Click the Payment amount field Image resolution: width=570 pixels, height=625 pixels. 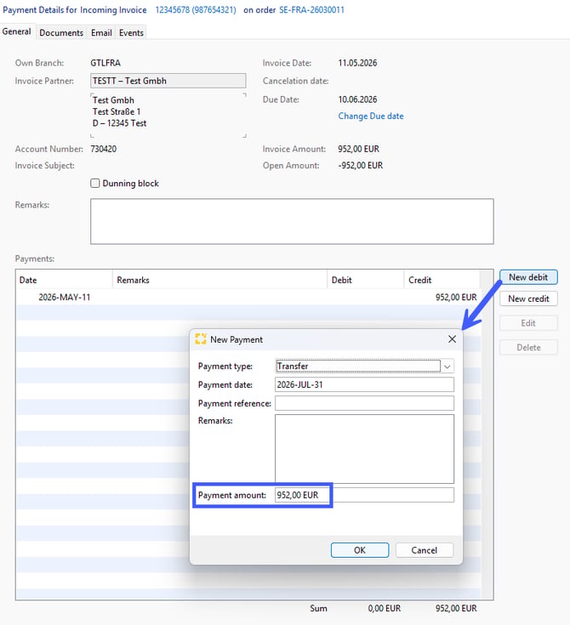(364, 495)
